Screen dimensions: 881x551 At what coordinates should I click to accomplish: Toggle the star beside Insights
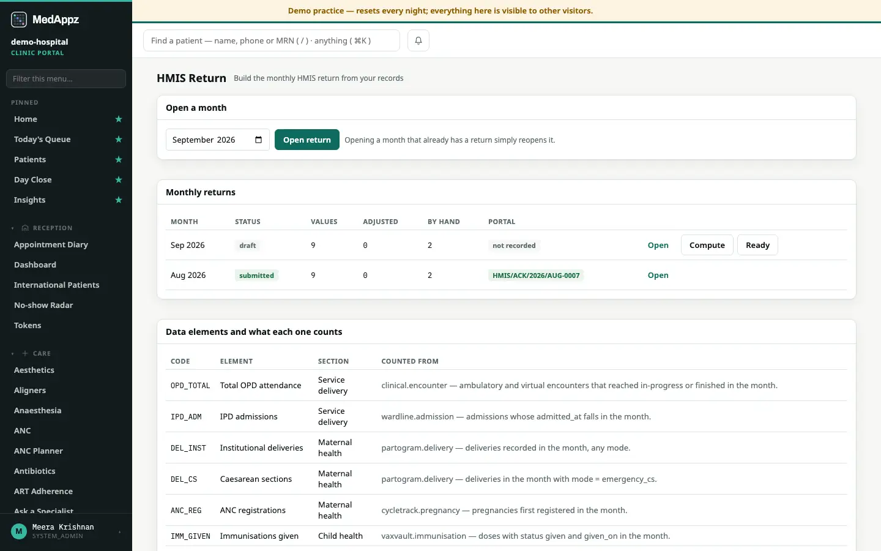tap(119, 200)
